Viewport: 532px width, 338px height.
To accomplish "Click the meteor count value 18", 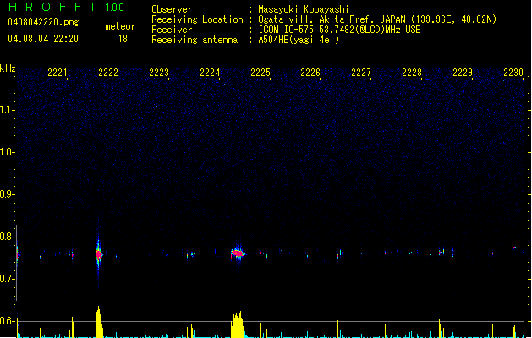I will [123, 39].
